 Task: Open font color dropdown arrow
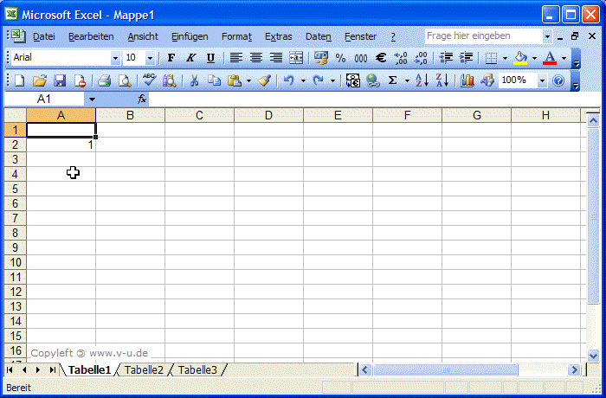click(564, 58)
